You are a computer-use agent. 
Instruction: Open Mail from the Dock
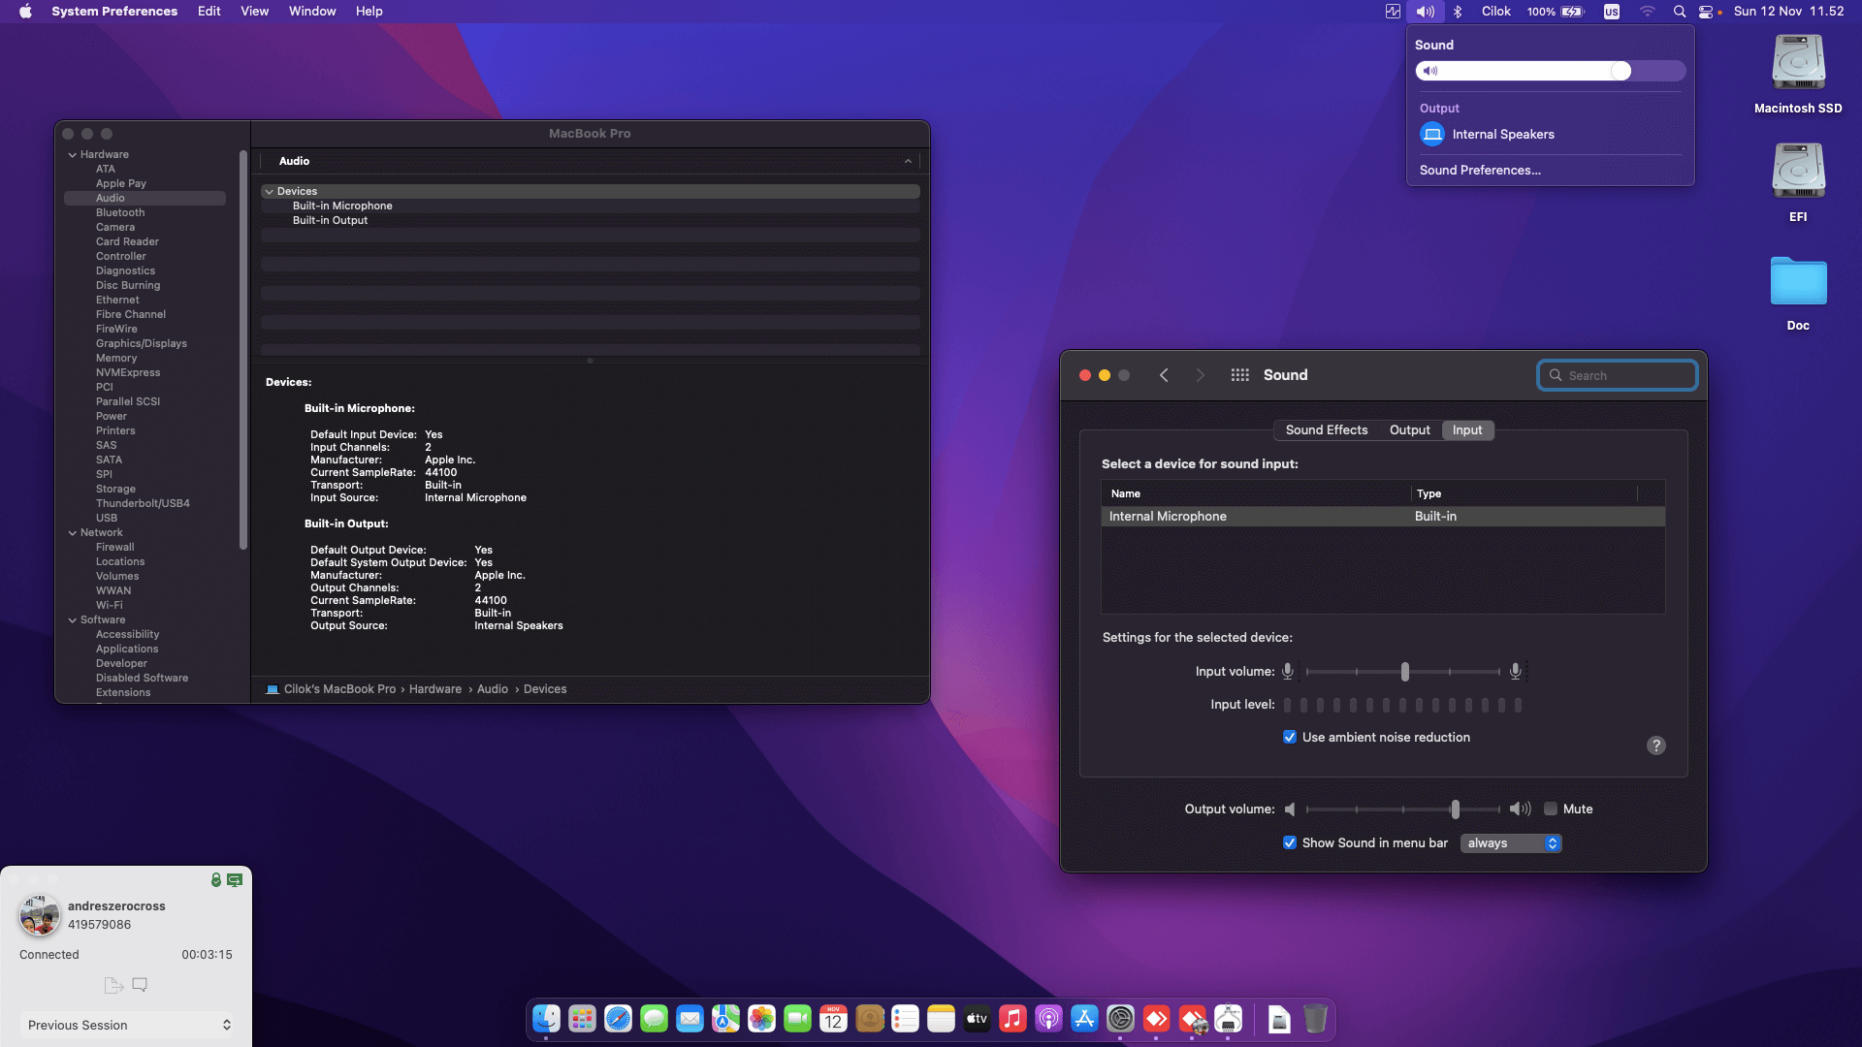tap(690, 1019)
